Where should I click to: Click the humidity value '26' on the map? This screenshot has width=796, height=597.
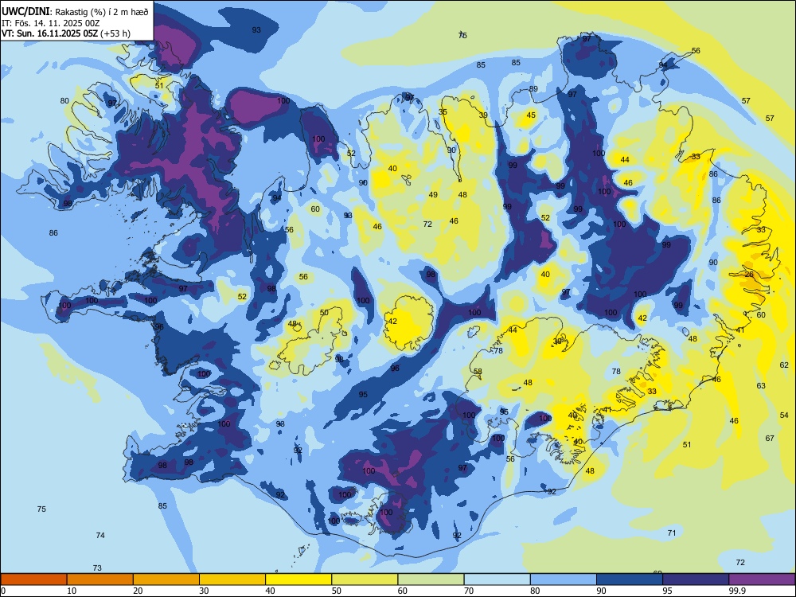749,274
